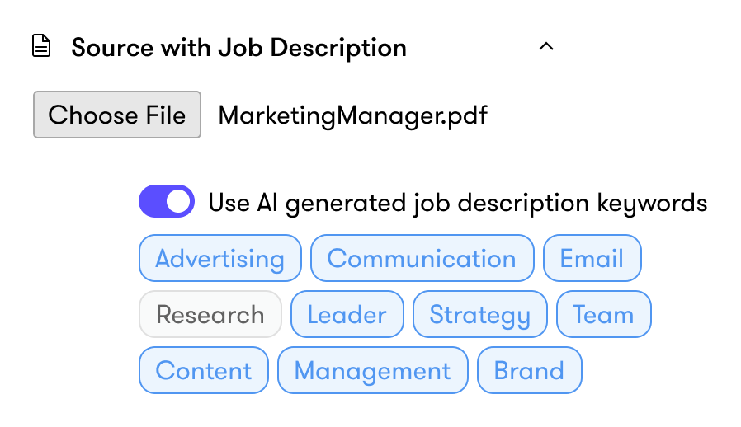Click the Team keyword tag
The width and height of the screenshot is (741, 427).
603,314
